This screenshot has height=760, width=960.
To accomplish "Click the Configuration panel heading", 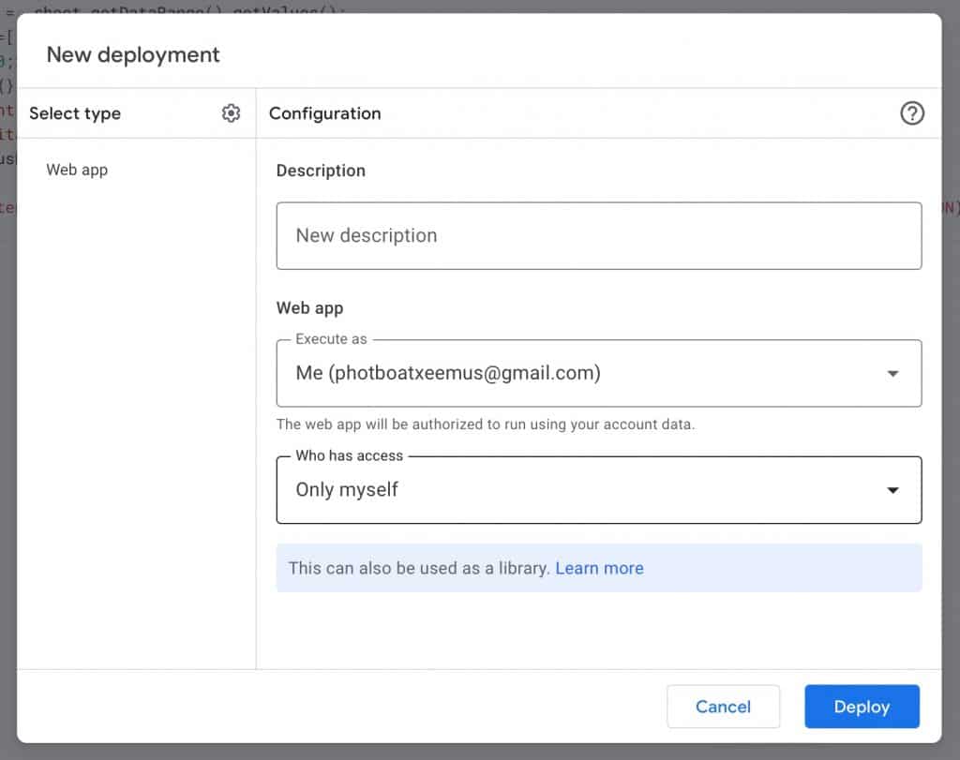I will [324, 113].
